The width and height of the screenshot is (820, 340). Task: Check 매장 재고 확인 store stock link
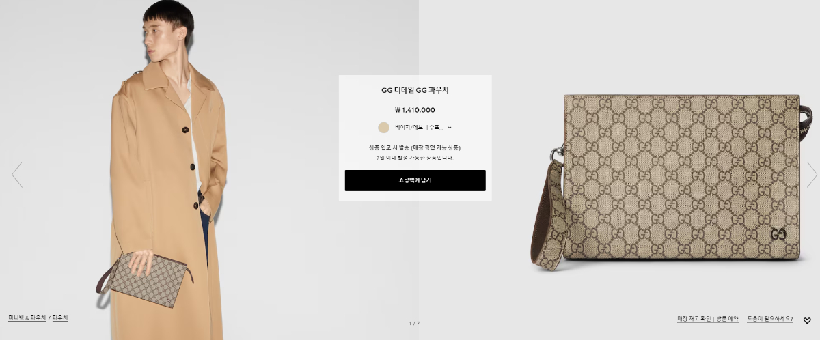point(694,319)
